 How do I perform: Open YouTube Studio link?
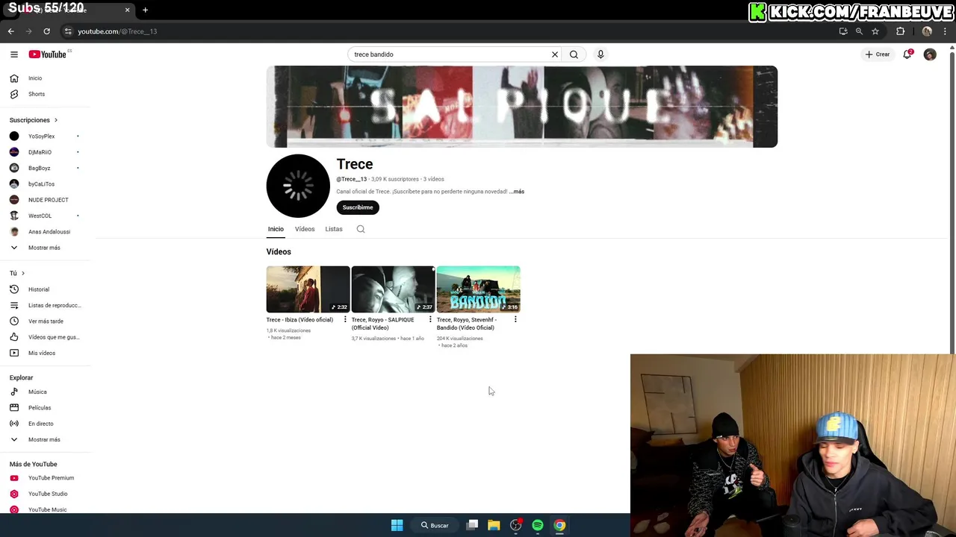(46, 494)
